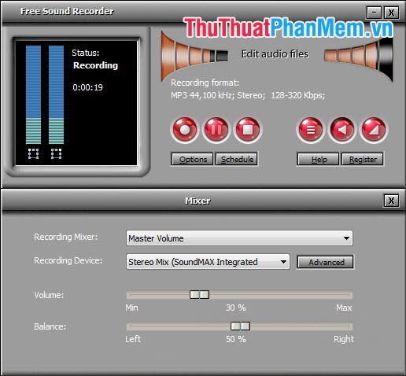The height and width of the screenshot is (376, 406).
Task: Click the Right label of Balance slider
Action: pyautogui.click(x=344, y=339)
